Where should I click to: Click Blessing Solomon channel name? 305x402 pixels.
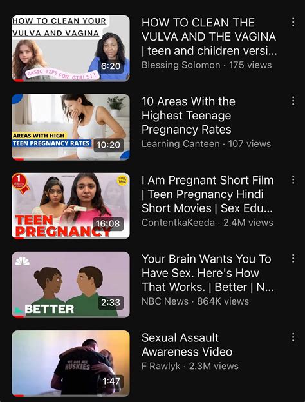click(x=181, y=65)
